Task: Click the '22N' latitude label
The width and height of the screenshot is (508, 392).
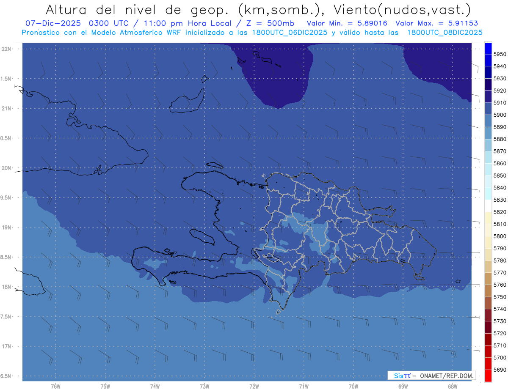Action: point(7,49)
